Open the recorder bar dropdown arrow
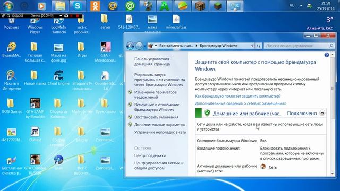 [61, 16]
